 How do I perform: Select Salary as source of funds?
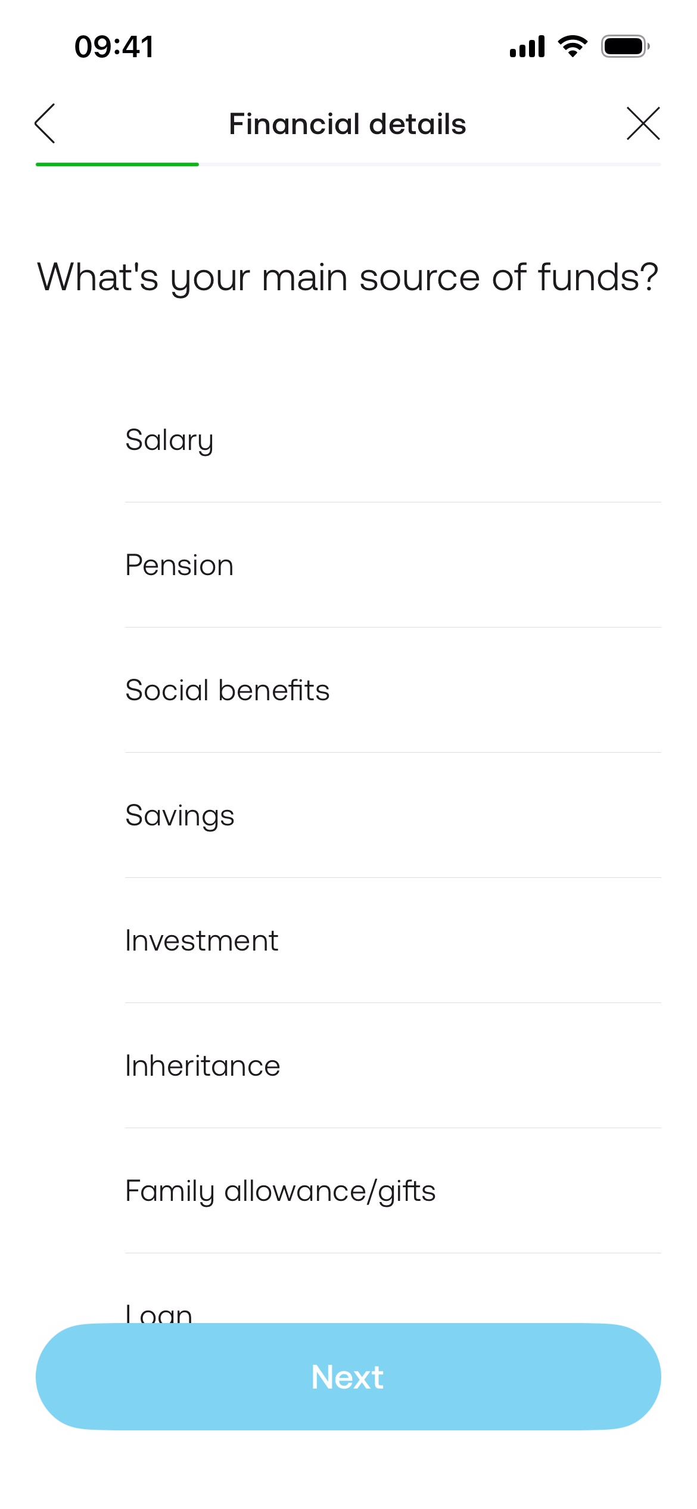pyautogui.click(x=169, y=440)
